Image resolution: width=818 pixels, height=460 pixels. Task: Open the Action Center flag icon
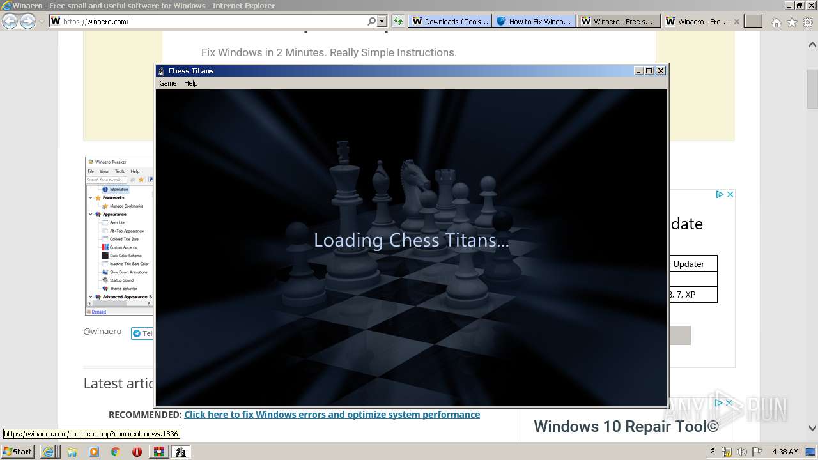tap(757, 452)
